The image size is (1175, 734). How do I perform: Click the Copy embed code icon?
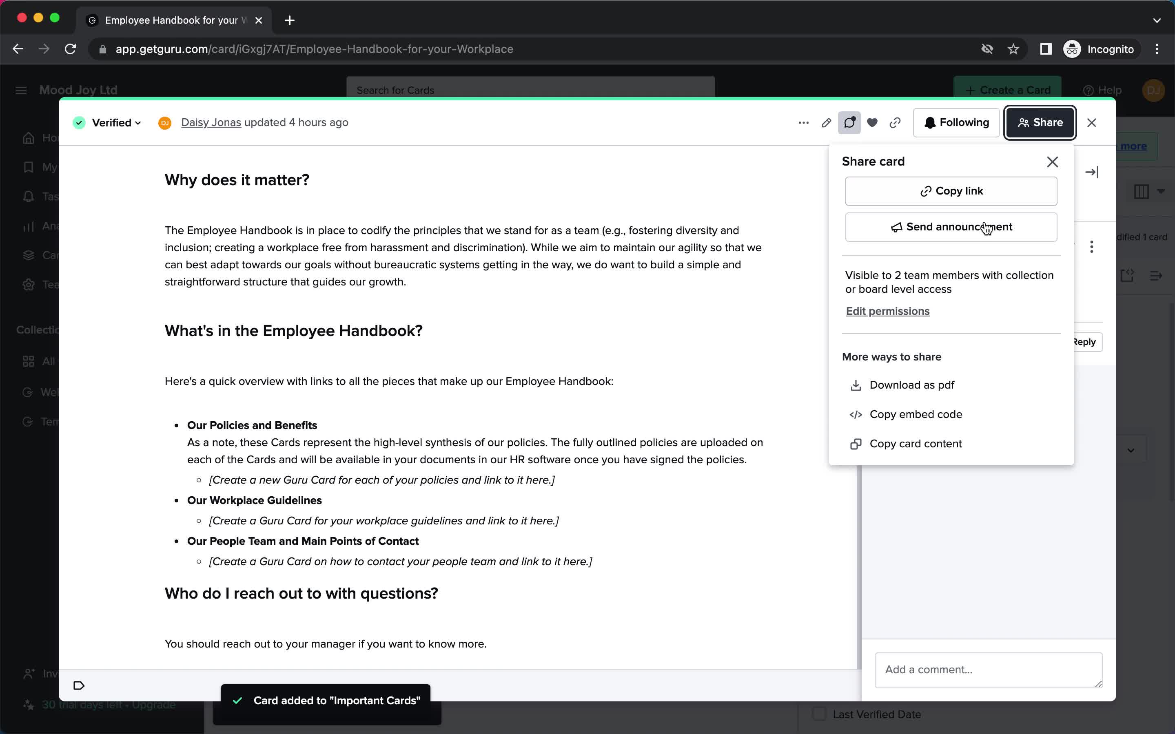(855, 413)
